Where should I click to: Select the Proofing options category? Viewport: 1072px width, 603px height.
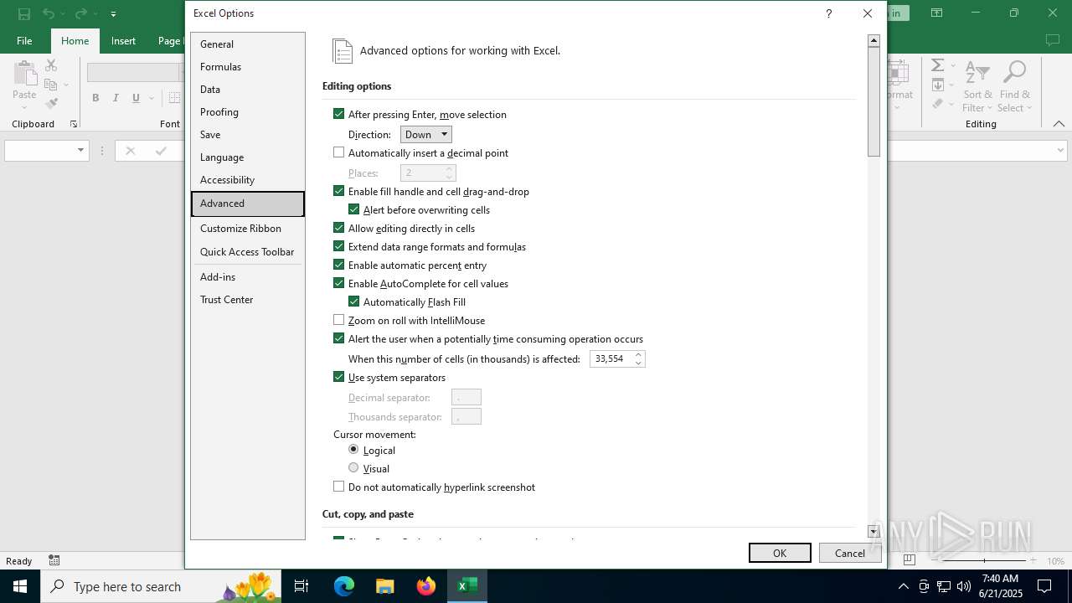[x=248, y=111]
